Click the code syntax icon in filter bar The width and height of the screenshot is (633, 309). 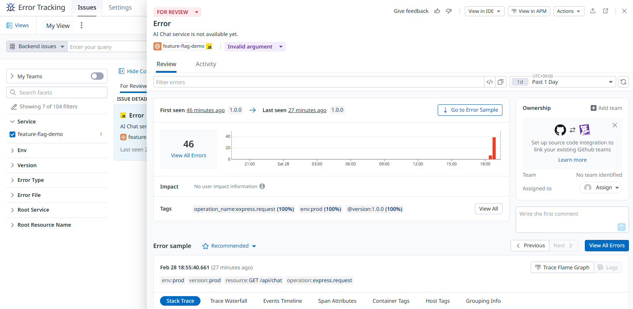[490, 82]
